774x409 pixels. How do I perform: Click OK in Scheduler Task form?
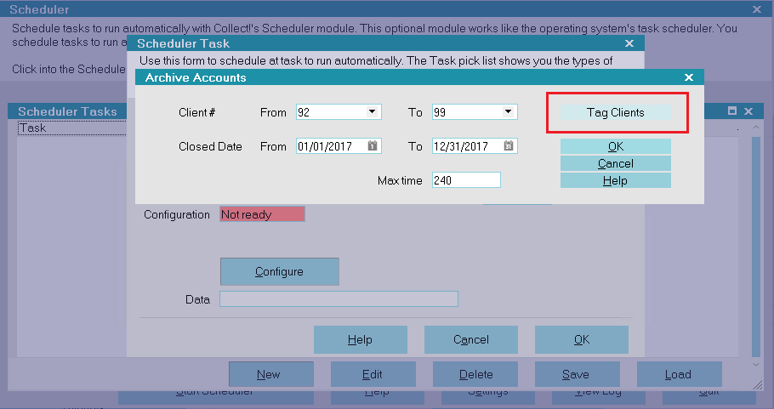[x=582, y=339]
